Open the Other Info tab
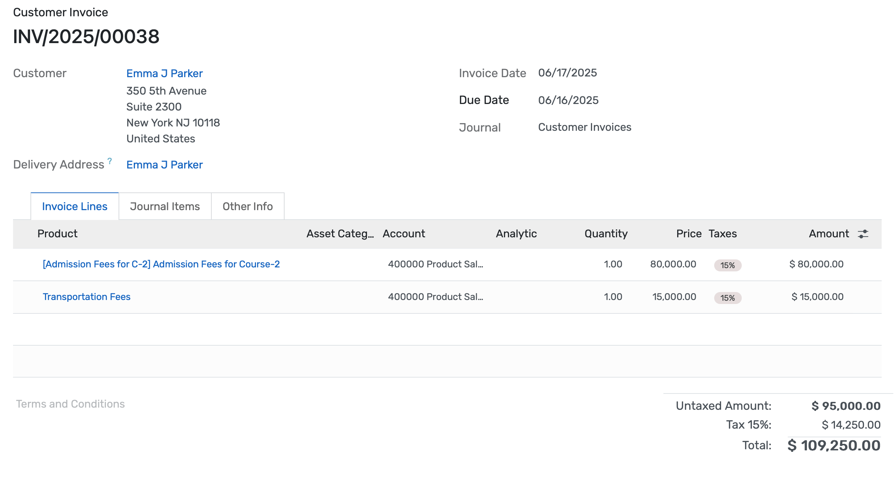Viewport: 894px width, 479px height. pos(248,206)
